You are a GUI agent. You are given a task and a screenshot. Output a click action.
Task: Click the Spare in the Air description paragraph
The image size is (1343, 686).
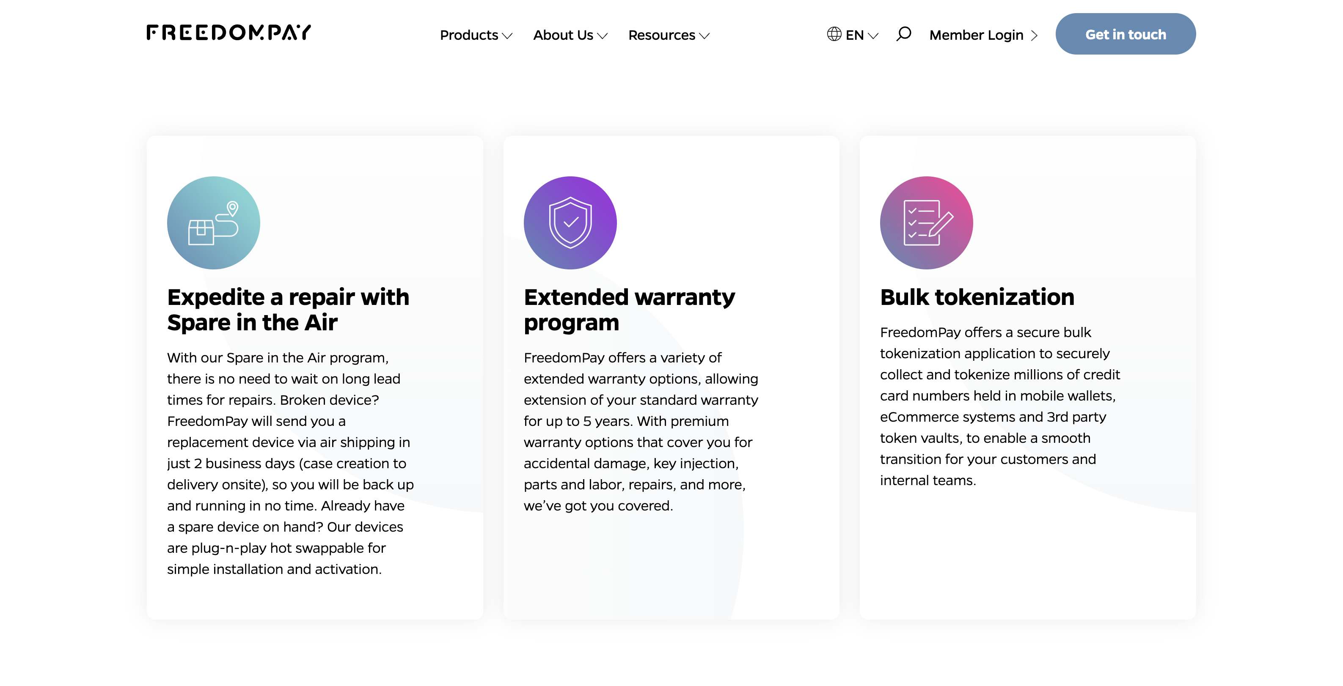coord(290,463)
